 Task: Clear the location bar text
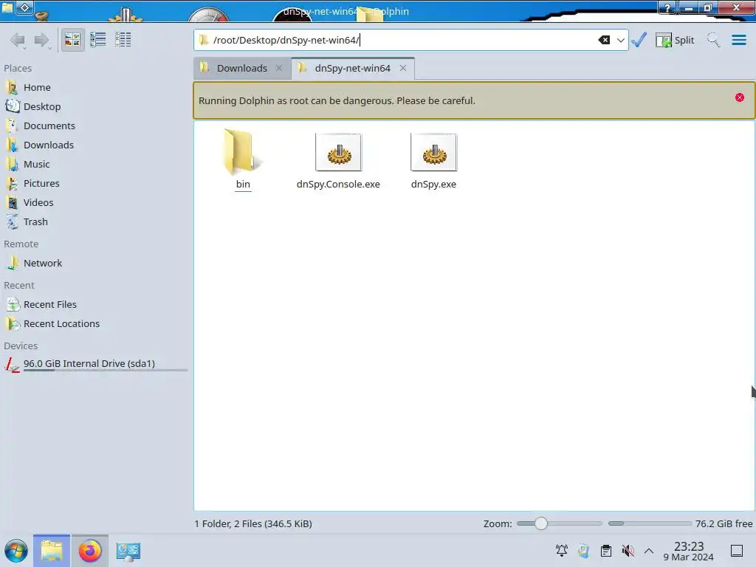[x=604, y=40]
